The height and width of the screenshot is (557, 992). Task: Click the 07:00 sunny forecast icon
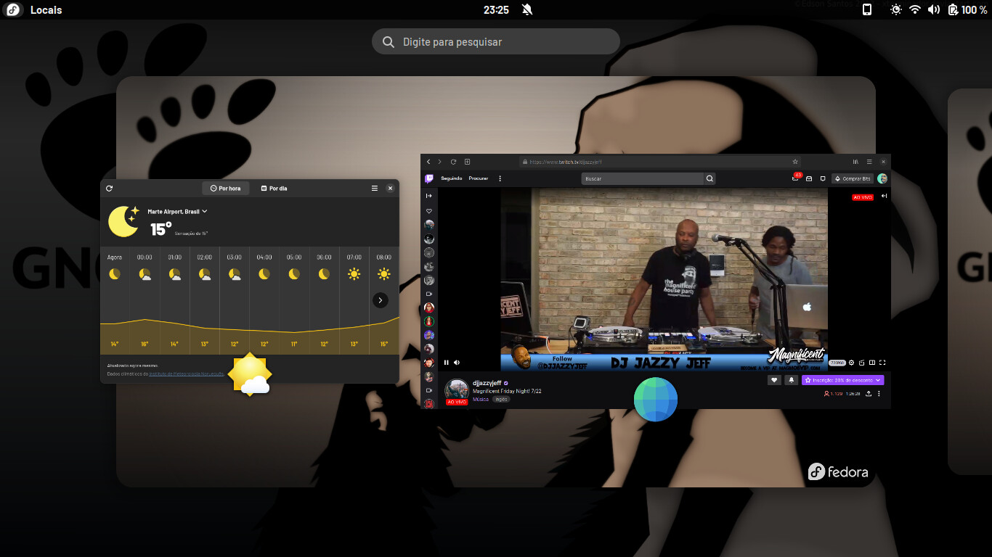click(x=354, y=274)
